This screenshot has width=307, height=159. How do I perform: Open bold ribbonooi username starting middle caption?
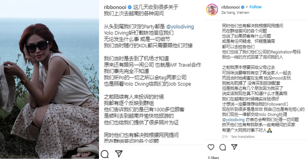tap(115, 7)
